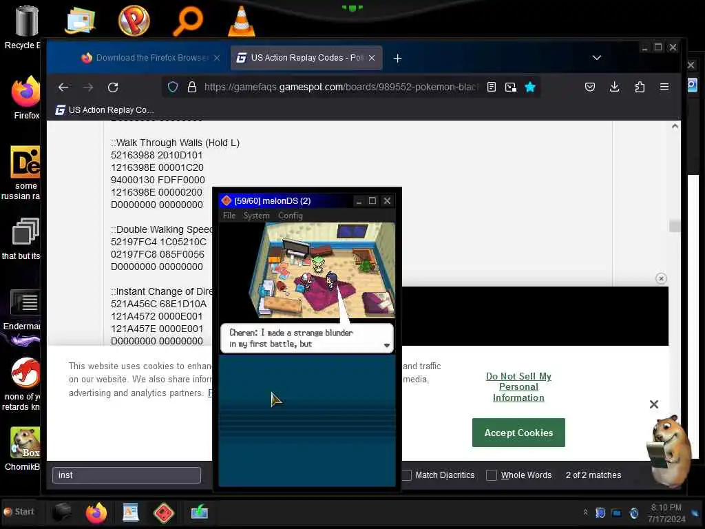Open US Action Replay Co... bookmark
The image size is (705, 529).
(105, 110)
